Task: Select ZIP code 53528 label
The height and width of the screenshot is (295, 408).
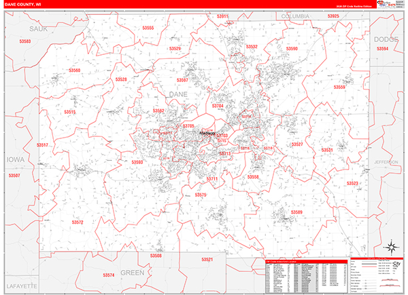Action: (x=121, y=79)
